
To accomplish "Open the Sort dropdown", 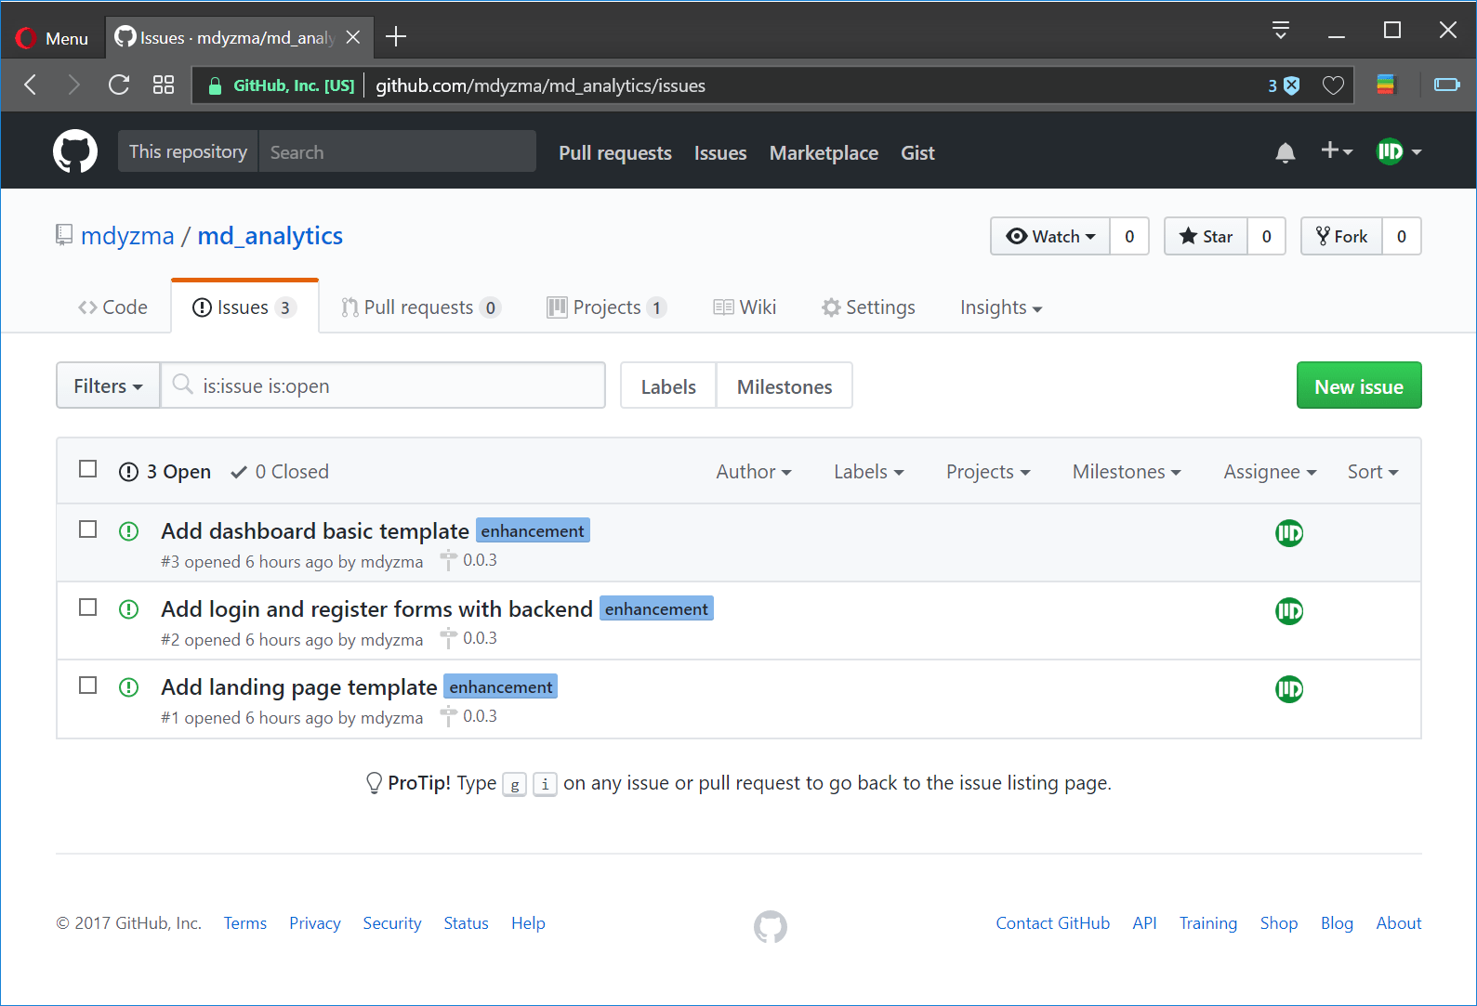I will [x=1373, y=472].
